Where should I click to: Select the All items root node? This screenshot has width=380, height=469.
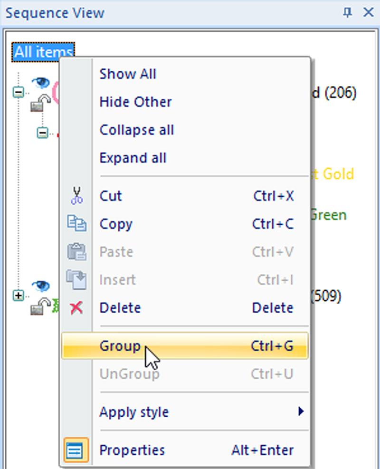click(x=43, y=52)
